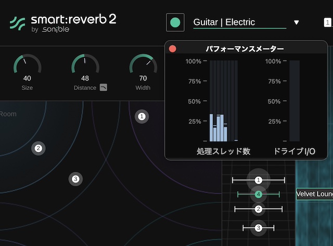Select node 3 in the room view
Screen dimensions: 333x246
[x=75, y=179]
